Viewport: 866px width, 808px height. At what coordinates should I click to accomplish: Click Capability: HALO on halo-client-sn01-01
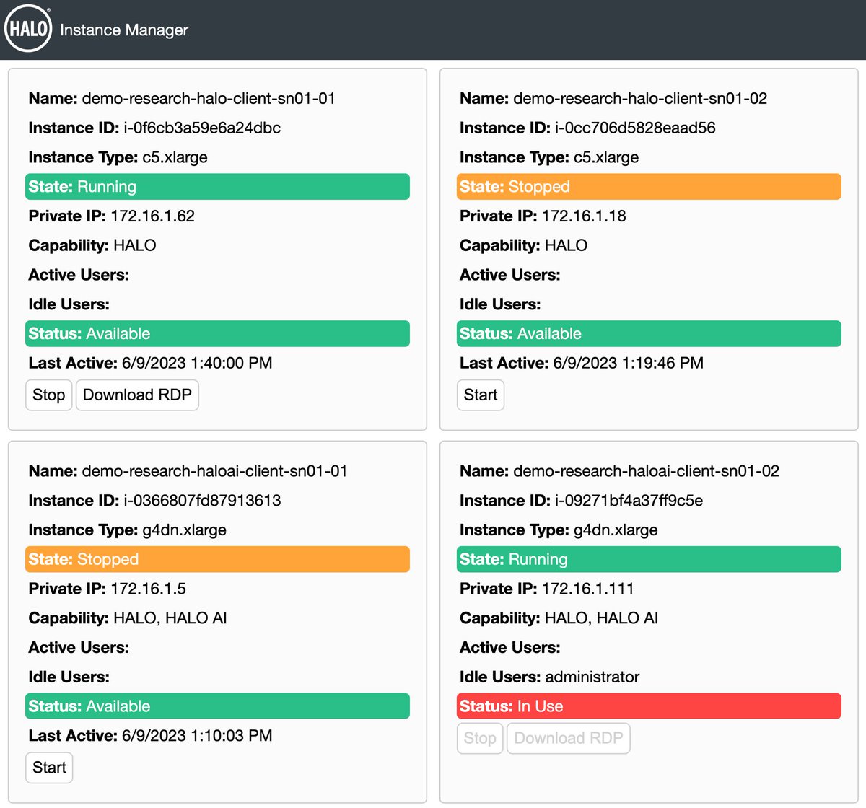point(92,246)
